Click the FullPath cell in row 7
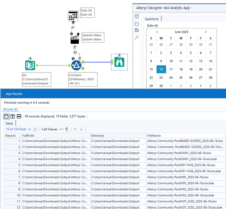Image resolution: width=226 pixels, height=209 pixels. 56,177
